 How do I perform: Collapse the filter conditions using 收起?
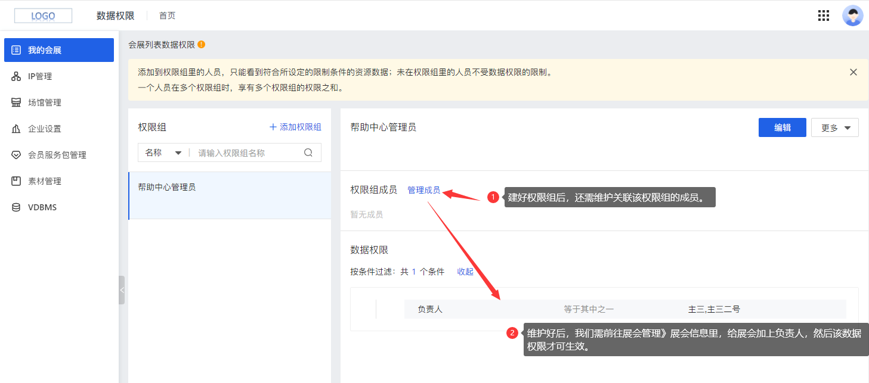465,271
